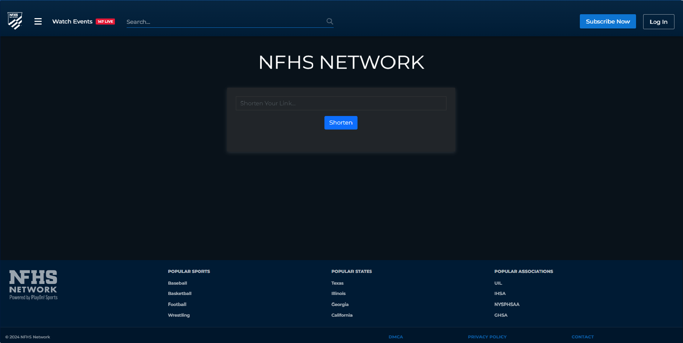
Task: Open Watch Events page
Action: tap(72, 22)
